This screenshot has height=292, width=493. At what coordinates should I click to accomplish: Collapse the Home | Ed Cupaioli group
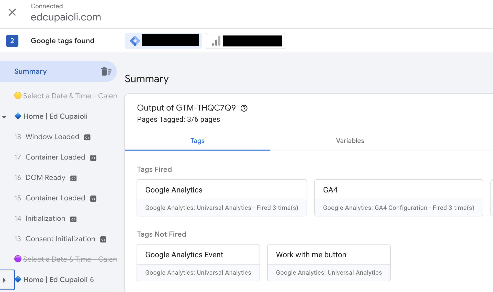tap(4, 117)
